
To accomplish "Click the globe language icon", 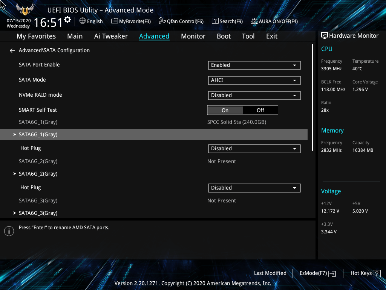I will coord(83,21).
